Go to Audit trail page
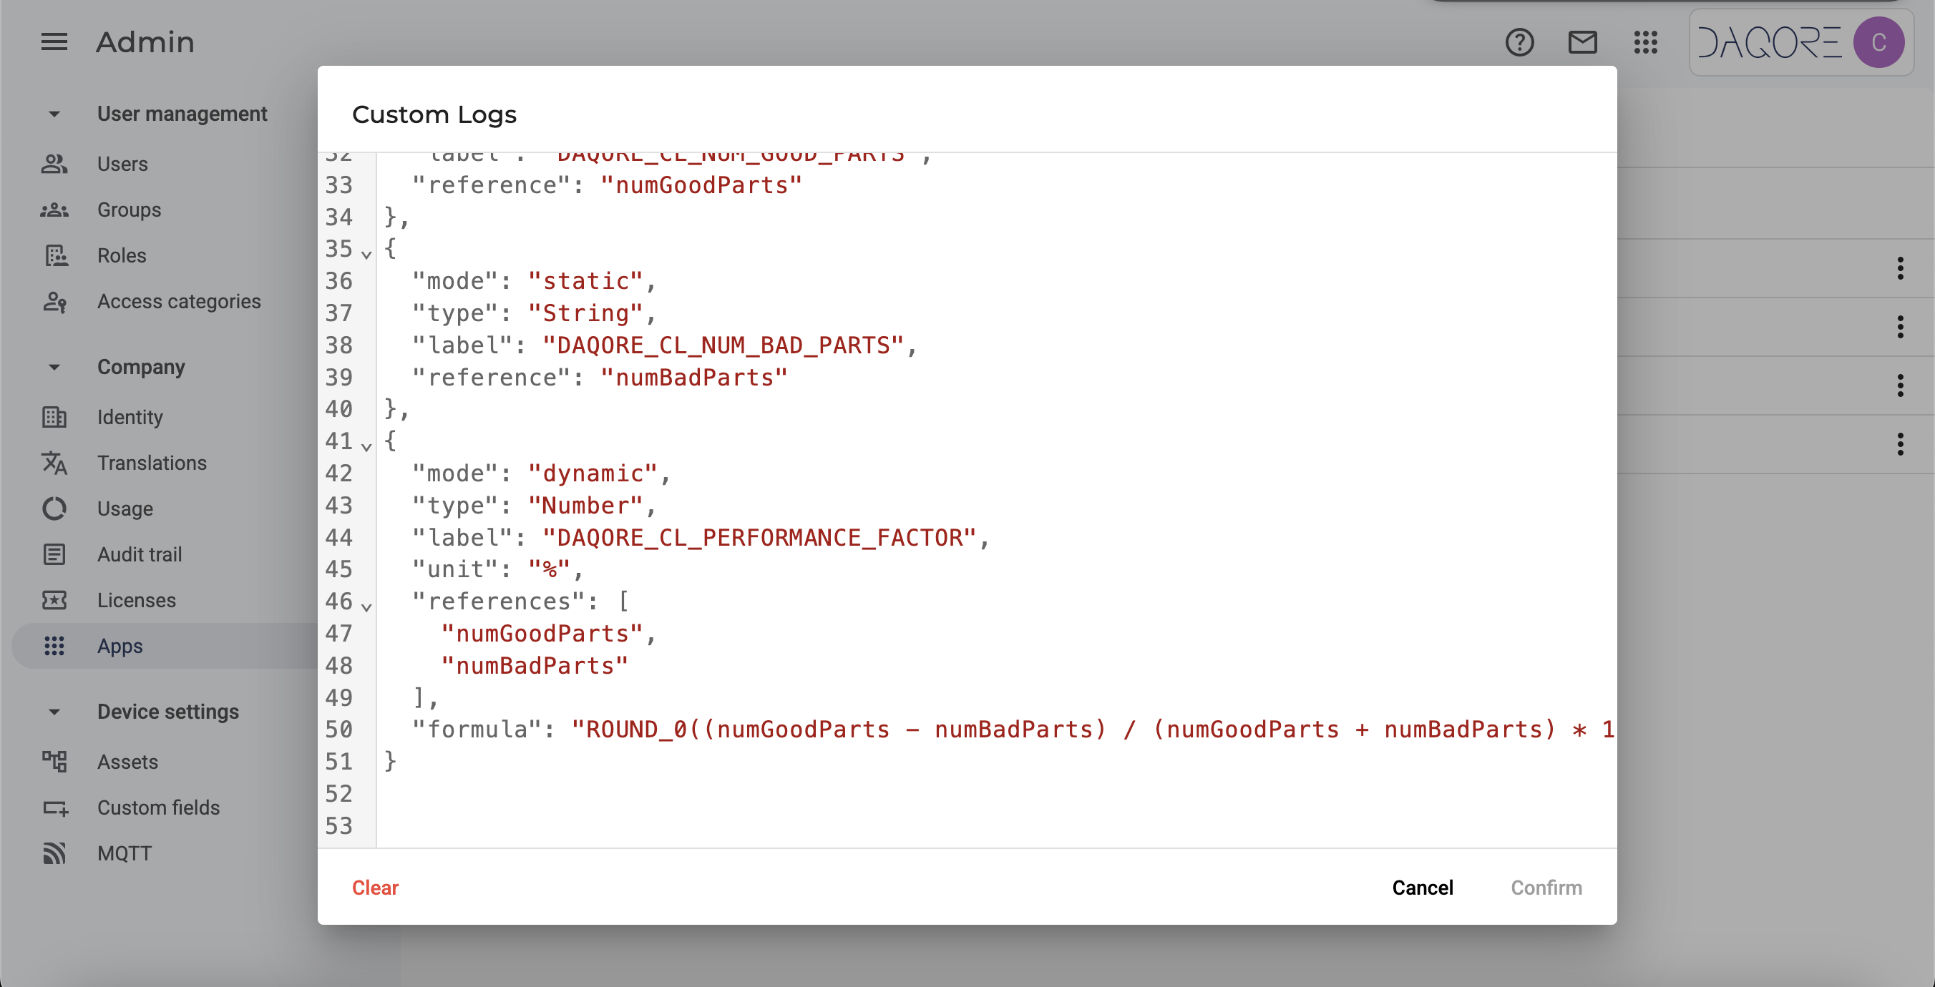Image resolution: width=1935 pixels, height=987 pixels. pyautogui.click(x=139, y=554)
